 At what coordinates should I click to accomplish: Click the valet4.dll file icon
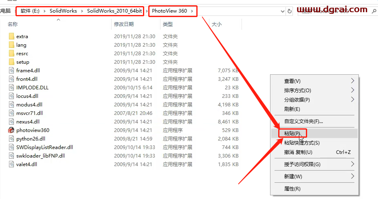pyautogui.click(x=11, y=164)
